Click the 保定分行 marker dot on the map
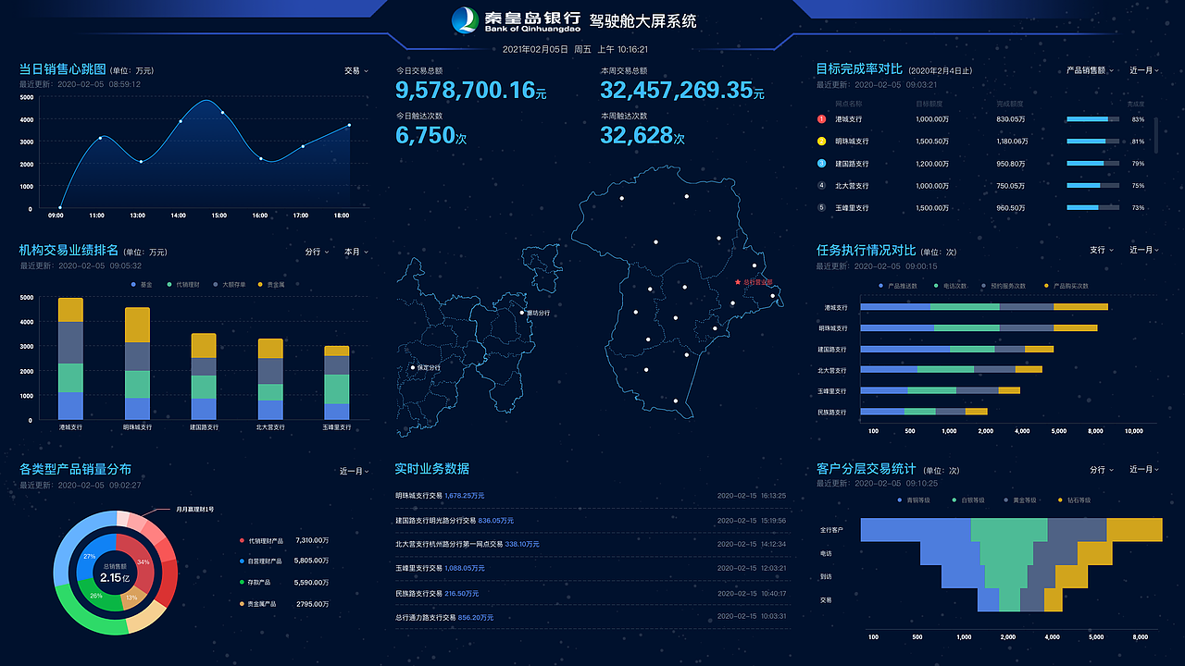1185x666 pixels. coord(413,367)
